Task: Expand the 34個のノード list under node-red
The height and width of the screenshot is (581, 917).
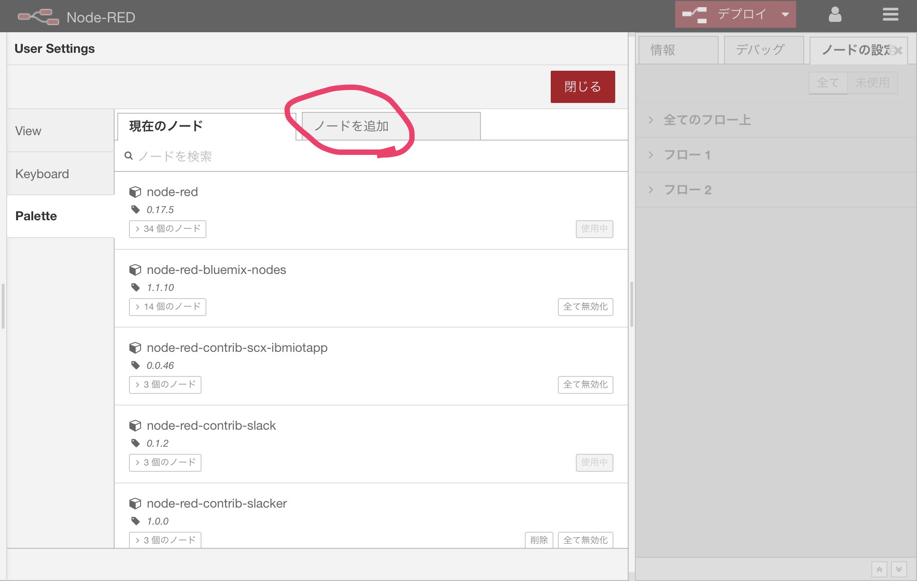Action: [x=167, y=229]
